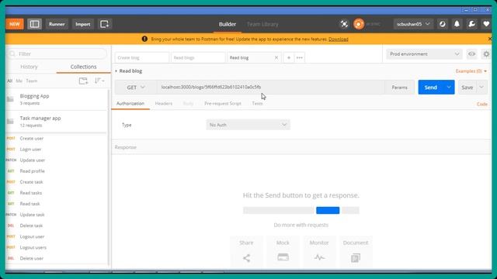The image size is (497, 279).
Task: Close the Read blog request tab
Action: coord(276,57)
